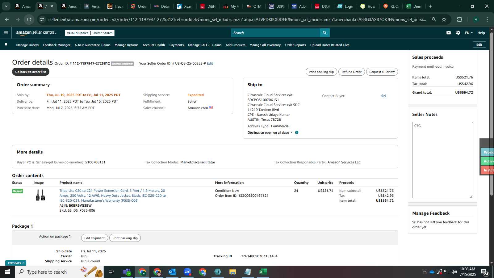Click the product image thumbnail
Screen dimensions: 494x278
coord(40,195)
